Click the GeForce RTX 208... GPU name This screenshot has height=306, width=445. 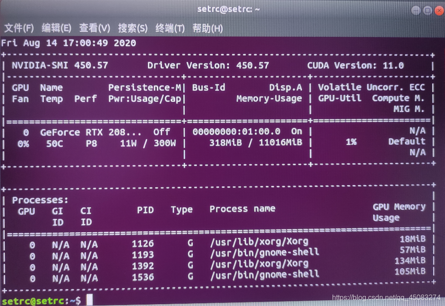point(91,132)
